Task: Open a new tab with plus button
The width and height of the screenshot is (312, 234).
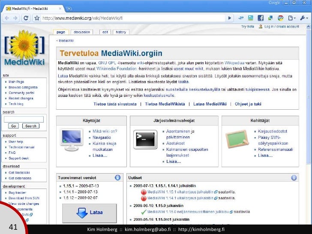Action: click(x=69, y=9)
